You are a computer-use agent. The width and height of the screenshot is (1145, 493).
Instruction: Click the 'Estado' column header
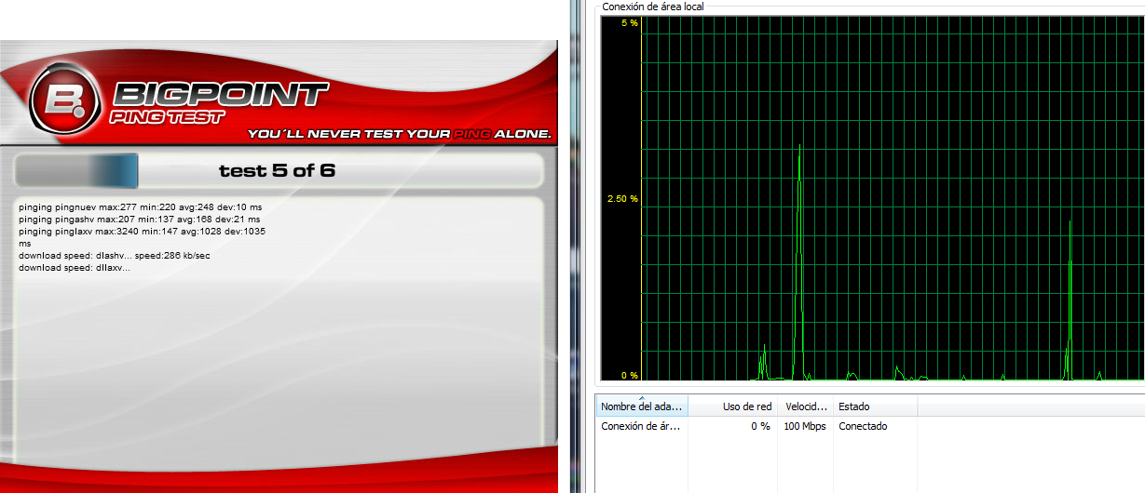coord(875,406)
